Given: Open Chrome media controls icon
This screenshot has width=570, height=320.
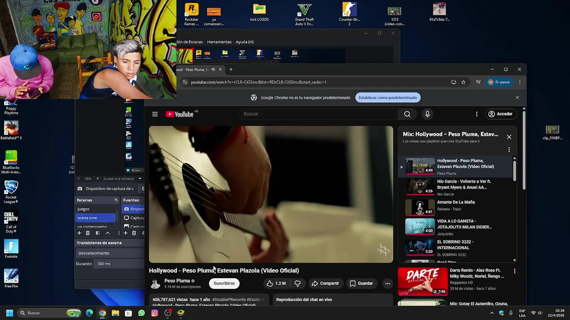Looking at the screenshot, I should 478,82.
